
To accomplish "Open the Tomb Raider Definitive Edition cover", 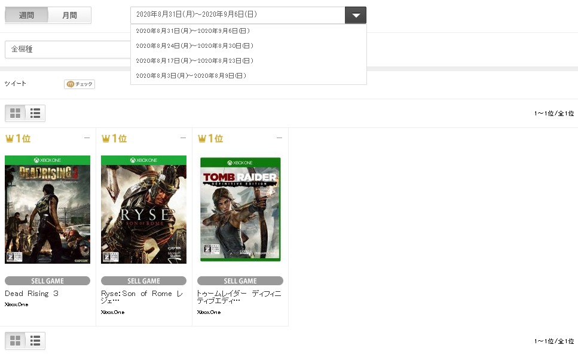I will point(240,209).
